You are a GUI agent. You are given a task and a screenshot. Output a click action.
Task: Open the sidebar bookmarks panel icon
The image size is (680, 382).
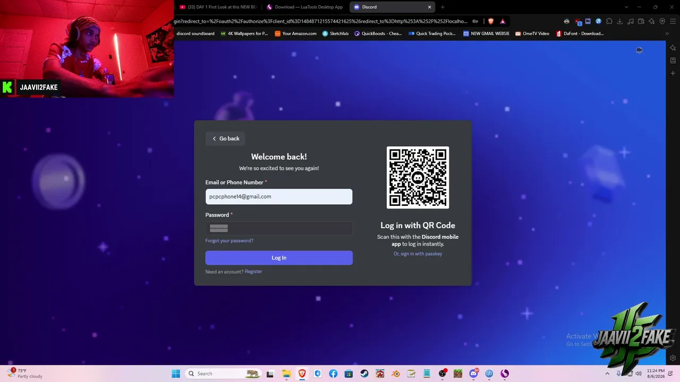pos(673,60)
